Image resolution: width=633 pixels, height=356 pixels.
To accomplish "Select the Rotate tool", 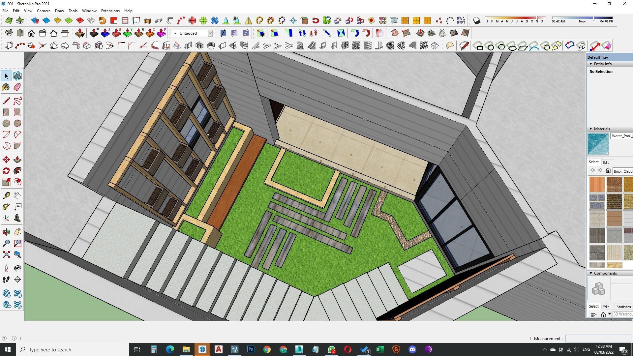I will click(x=6, y=171).
